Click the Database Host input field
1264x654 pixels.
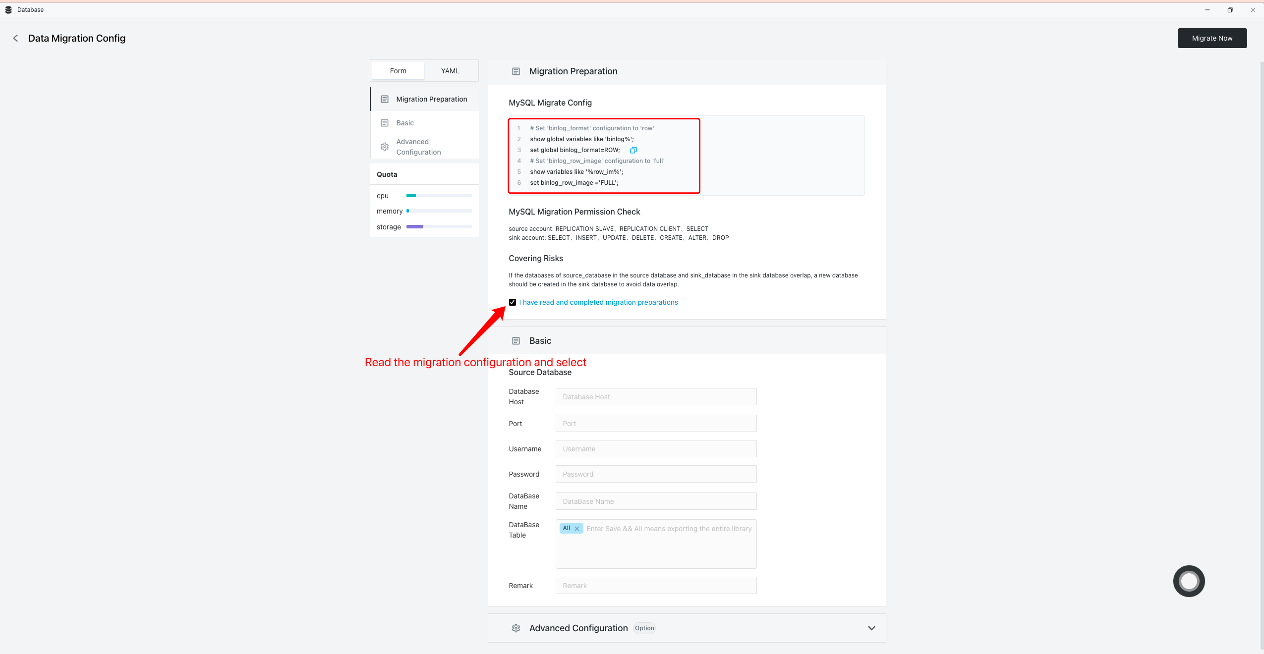coord(656,397)
